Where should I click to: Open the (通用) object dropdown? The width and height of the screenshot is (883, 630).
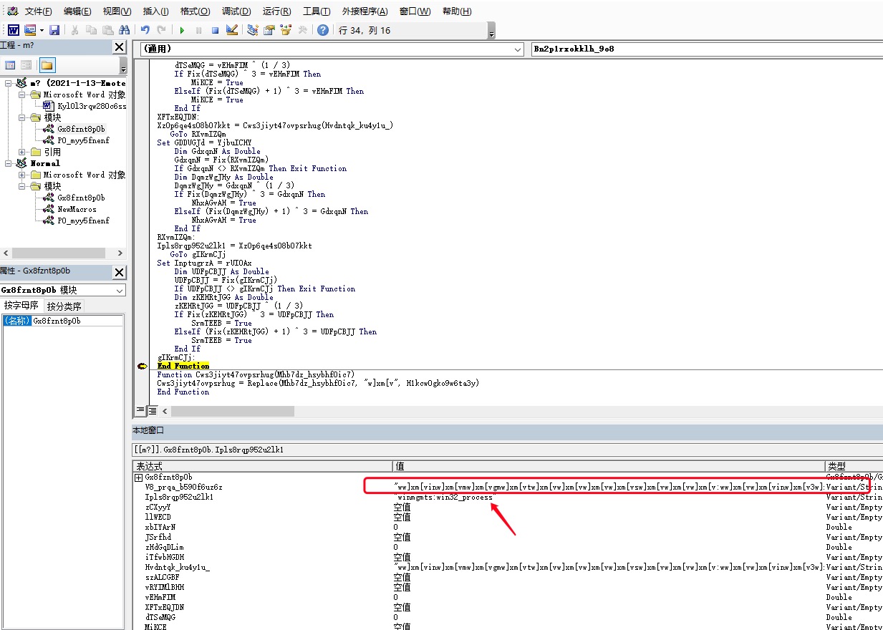(x=518, y=49)
